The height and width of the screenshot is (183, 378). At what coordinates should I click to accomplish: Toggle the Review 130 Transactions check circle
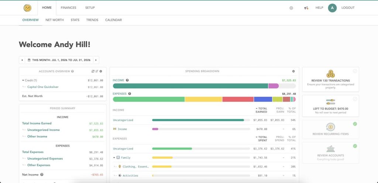[x=355, y=71]
